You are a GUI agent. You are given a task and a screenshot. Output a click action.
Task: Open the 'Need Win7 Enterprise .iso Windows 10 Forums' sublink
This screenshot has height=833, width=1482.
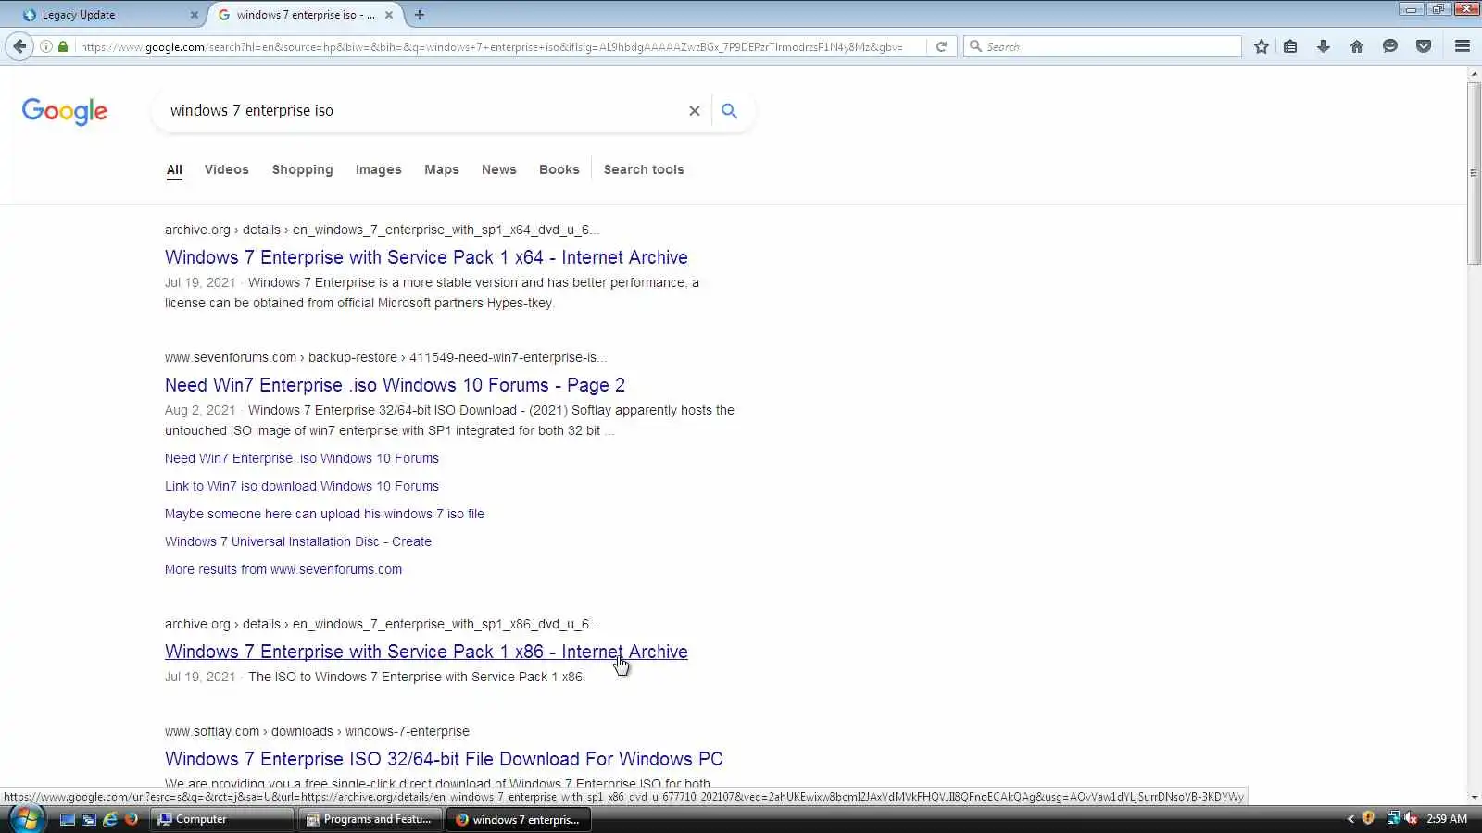[x=302, y=458]
